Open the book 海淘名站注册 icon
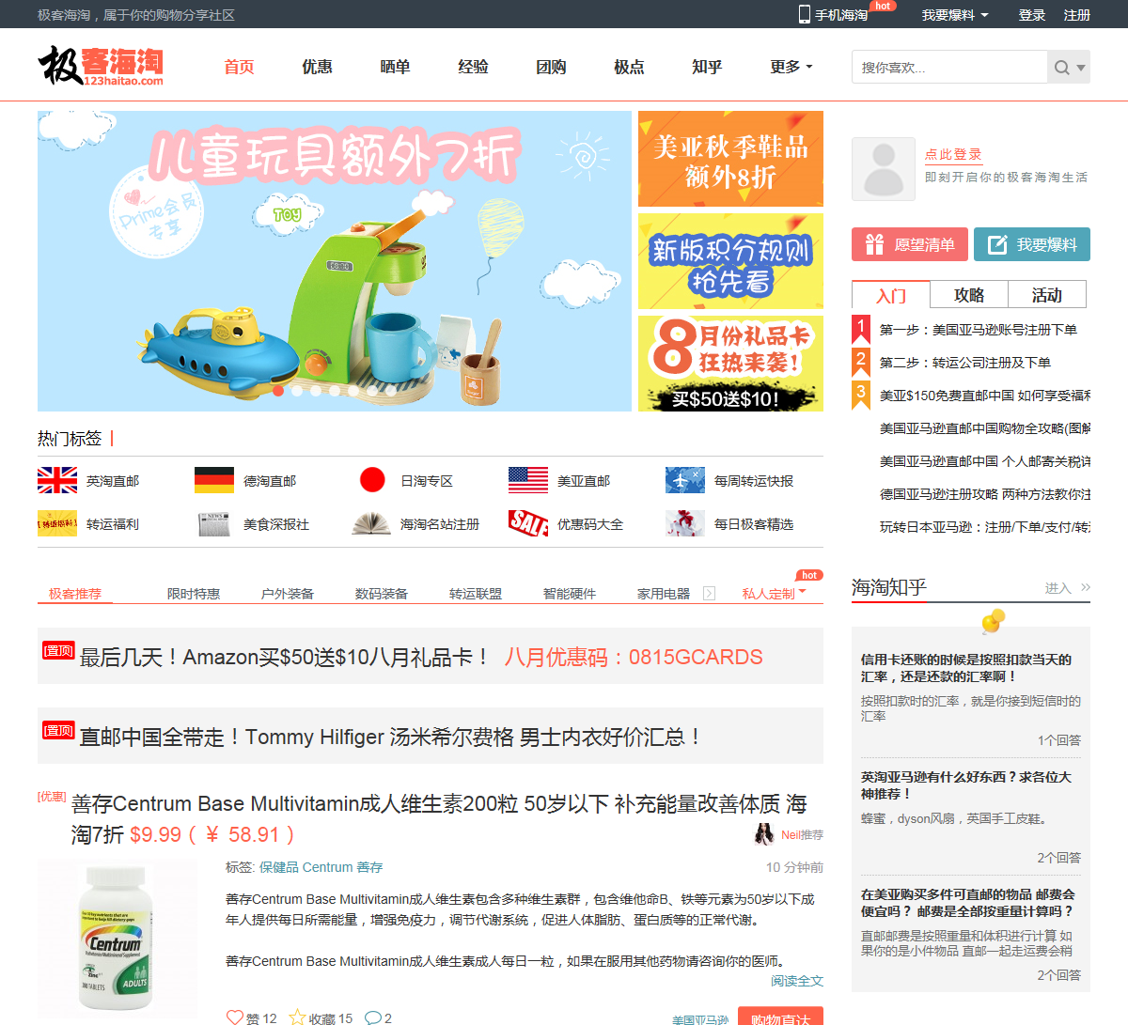The height and width of the screenshot is (1025, 1128). click(x=371, y=523)
